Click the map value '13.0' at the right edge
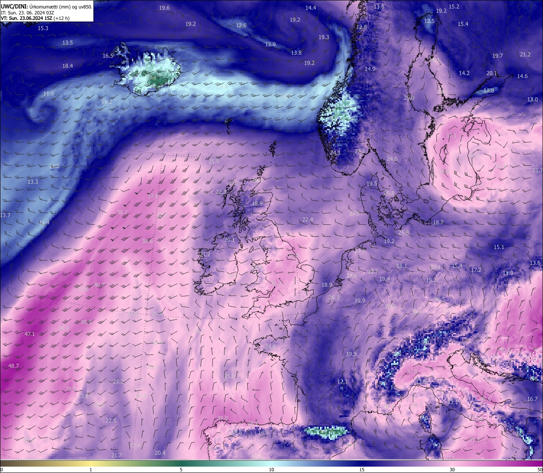The image size is (543, 473). (532, 99)
